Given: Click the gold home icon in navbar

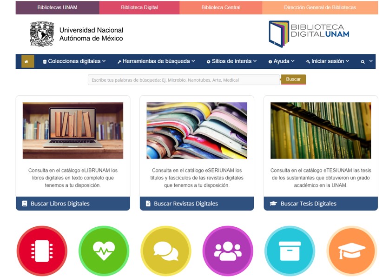Looking at the screenshot, I should 27,61.
